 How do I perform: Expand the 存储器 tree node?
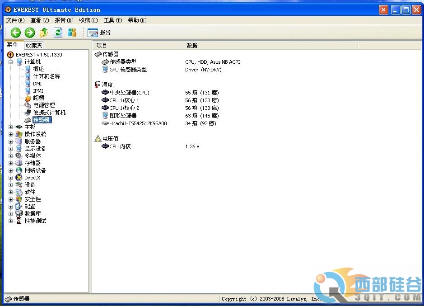point(10,163)
